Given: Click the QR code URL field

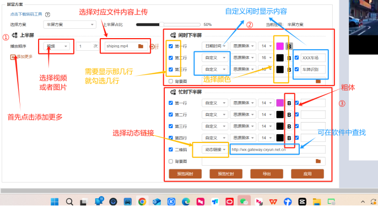Looking at the screenshot, I should pyautogui.click(x=278, y=150).
